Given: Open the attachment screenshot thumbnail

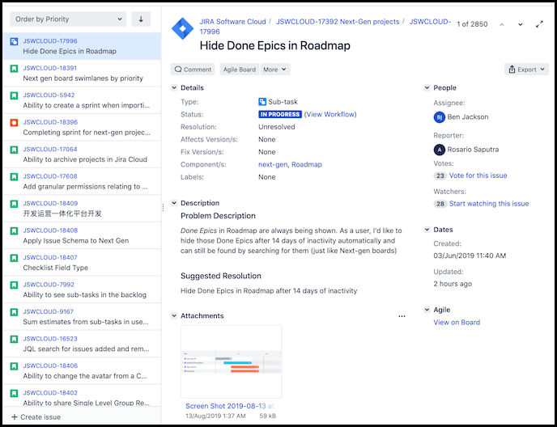Looking at the screenshot, I should point(232,361).
